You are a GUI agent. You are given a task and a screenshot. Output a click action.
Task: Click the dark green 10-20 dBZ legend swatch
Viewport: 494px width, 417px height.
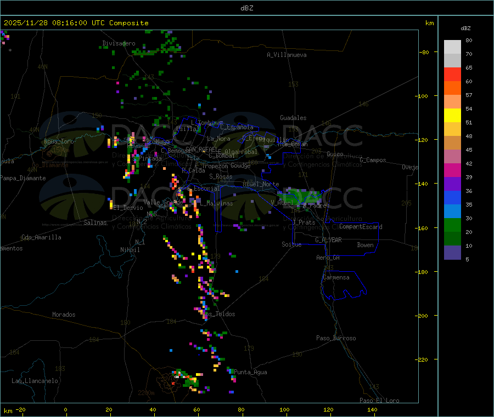(452, 239)
